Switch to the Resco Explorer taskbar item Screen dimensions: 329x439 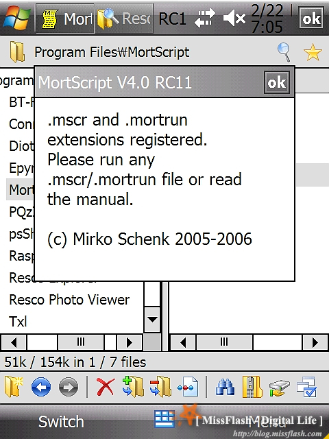(124, 19)
